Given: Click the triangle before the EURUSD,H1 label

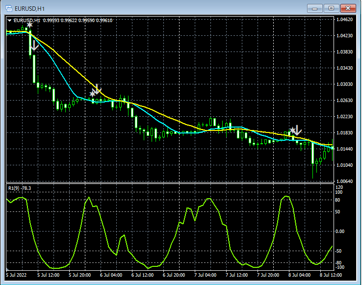Looking at the screenshot, I should pyautogui.click(x=9, y=20).
